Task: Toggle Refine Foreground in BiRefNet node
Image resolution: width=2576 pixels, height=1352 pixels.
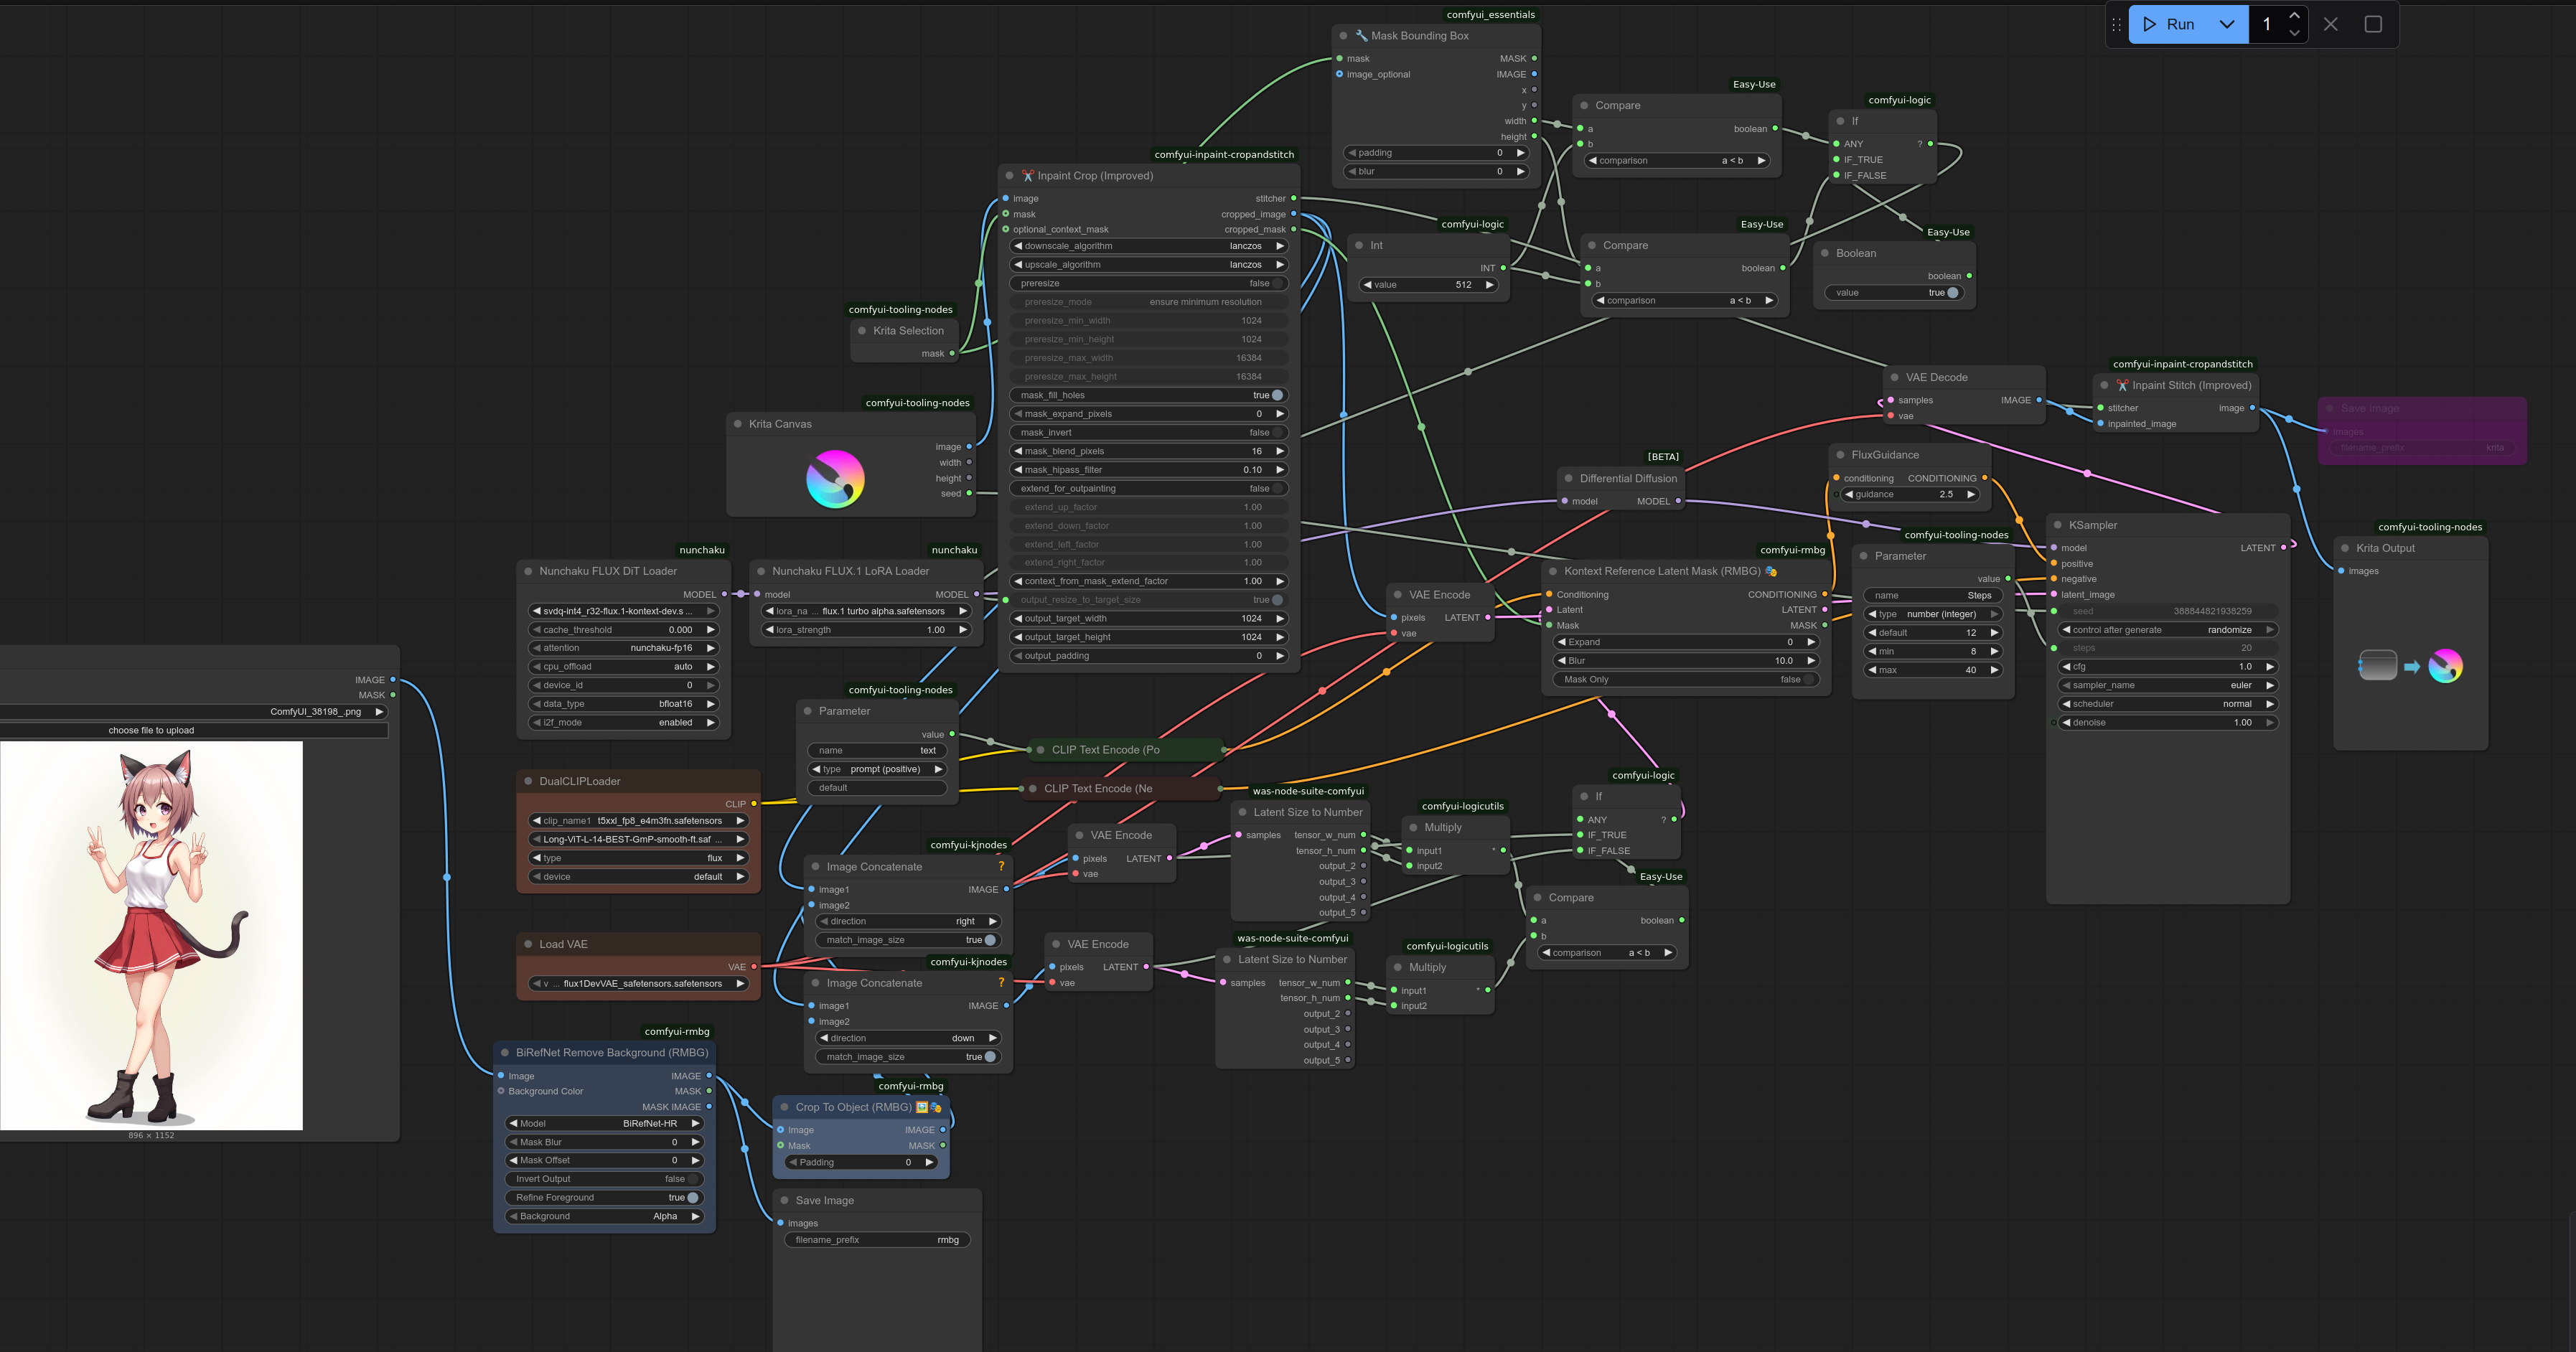Action: click(692, 1198)
